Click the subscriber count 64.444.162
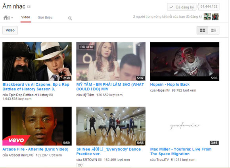230x168 pixels. (209, 7)
